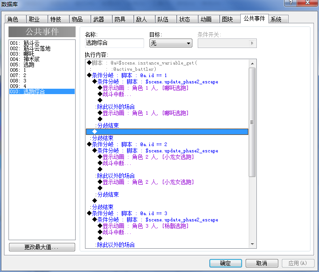Click the 取消 button

coord(262,263)
